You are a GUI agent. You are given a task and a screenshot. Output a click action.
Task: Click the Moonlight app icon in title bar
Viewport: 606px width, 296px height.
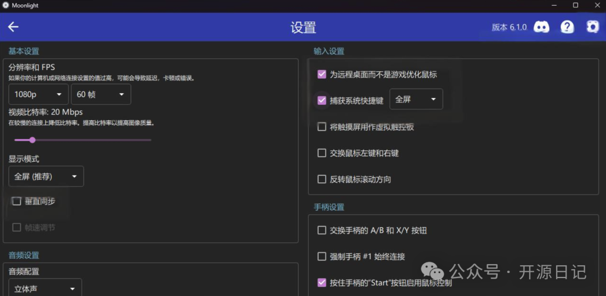[6, 5]
